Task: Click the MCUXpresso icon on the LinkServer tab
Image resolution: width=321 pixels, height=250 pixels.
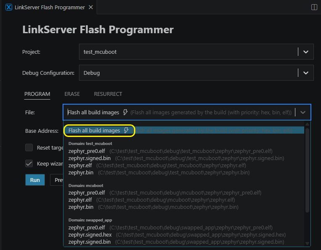Action: coord(9,8)
